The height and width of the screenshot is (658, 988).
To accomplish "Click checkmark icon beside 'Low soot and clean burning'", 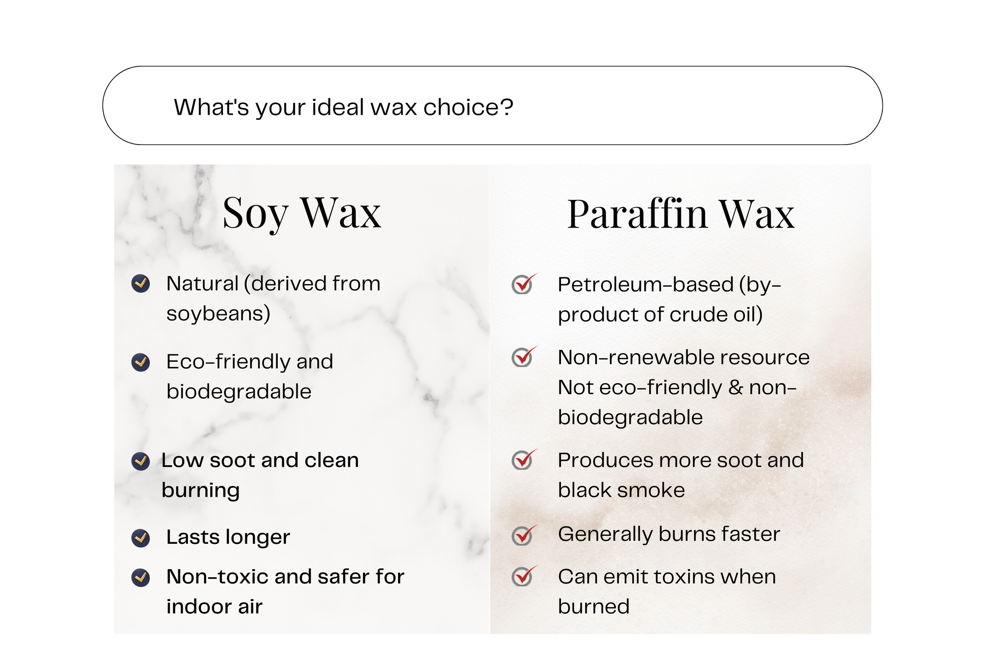I will pos(141,461).
